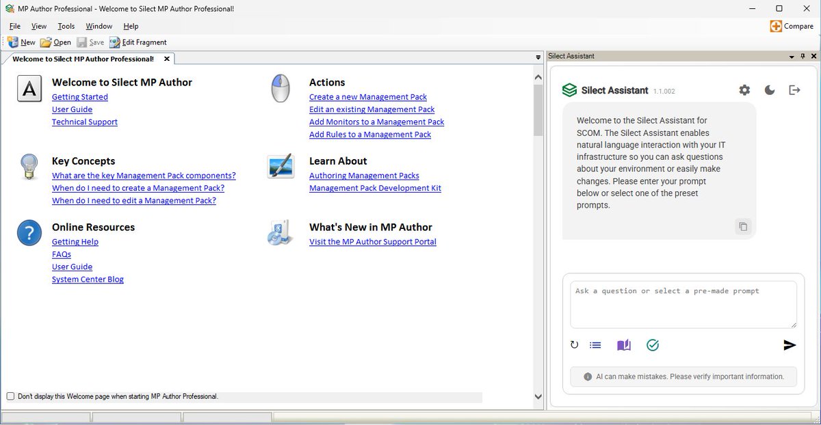Copy the welcome message with copy icon

tap(743, 226)
